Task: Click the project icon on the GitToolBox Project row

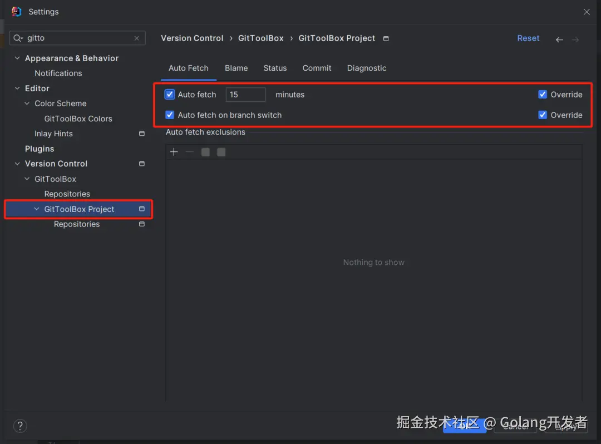Action: click(x=142, y=209)
